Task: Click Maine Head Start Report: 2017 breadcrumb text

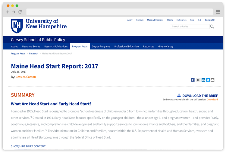Action: [57, 54]
